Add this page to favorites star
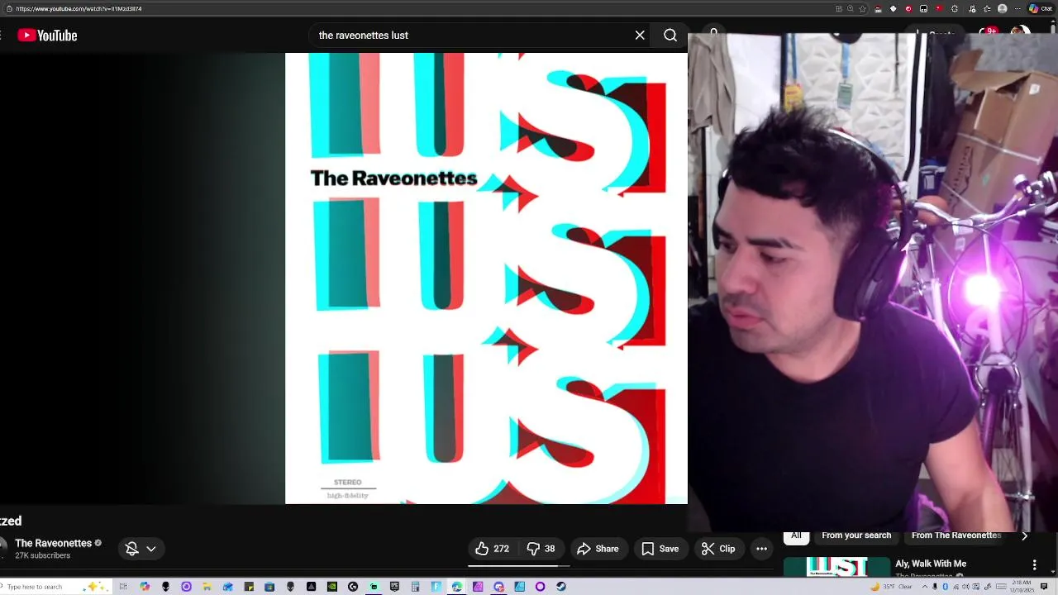 point(862,8)
